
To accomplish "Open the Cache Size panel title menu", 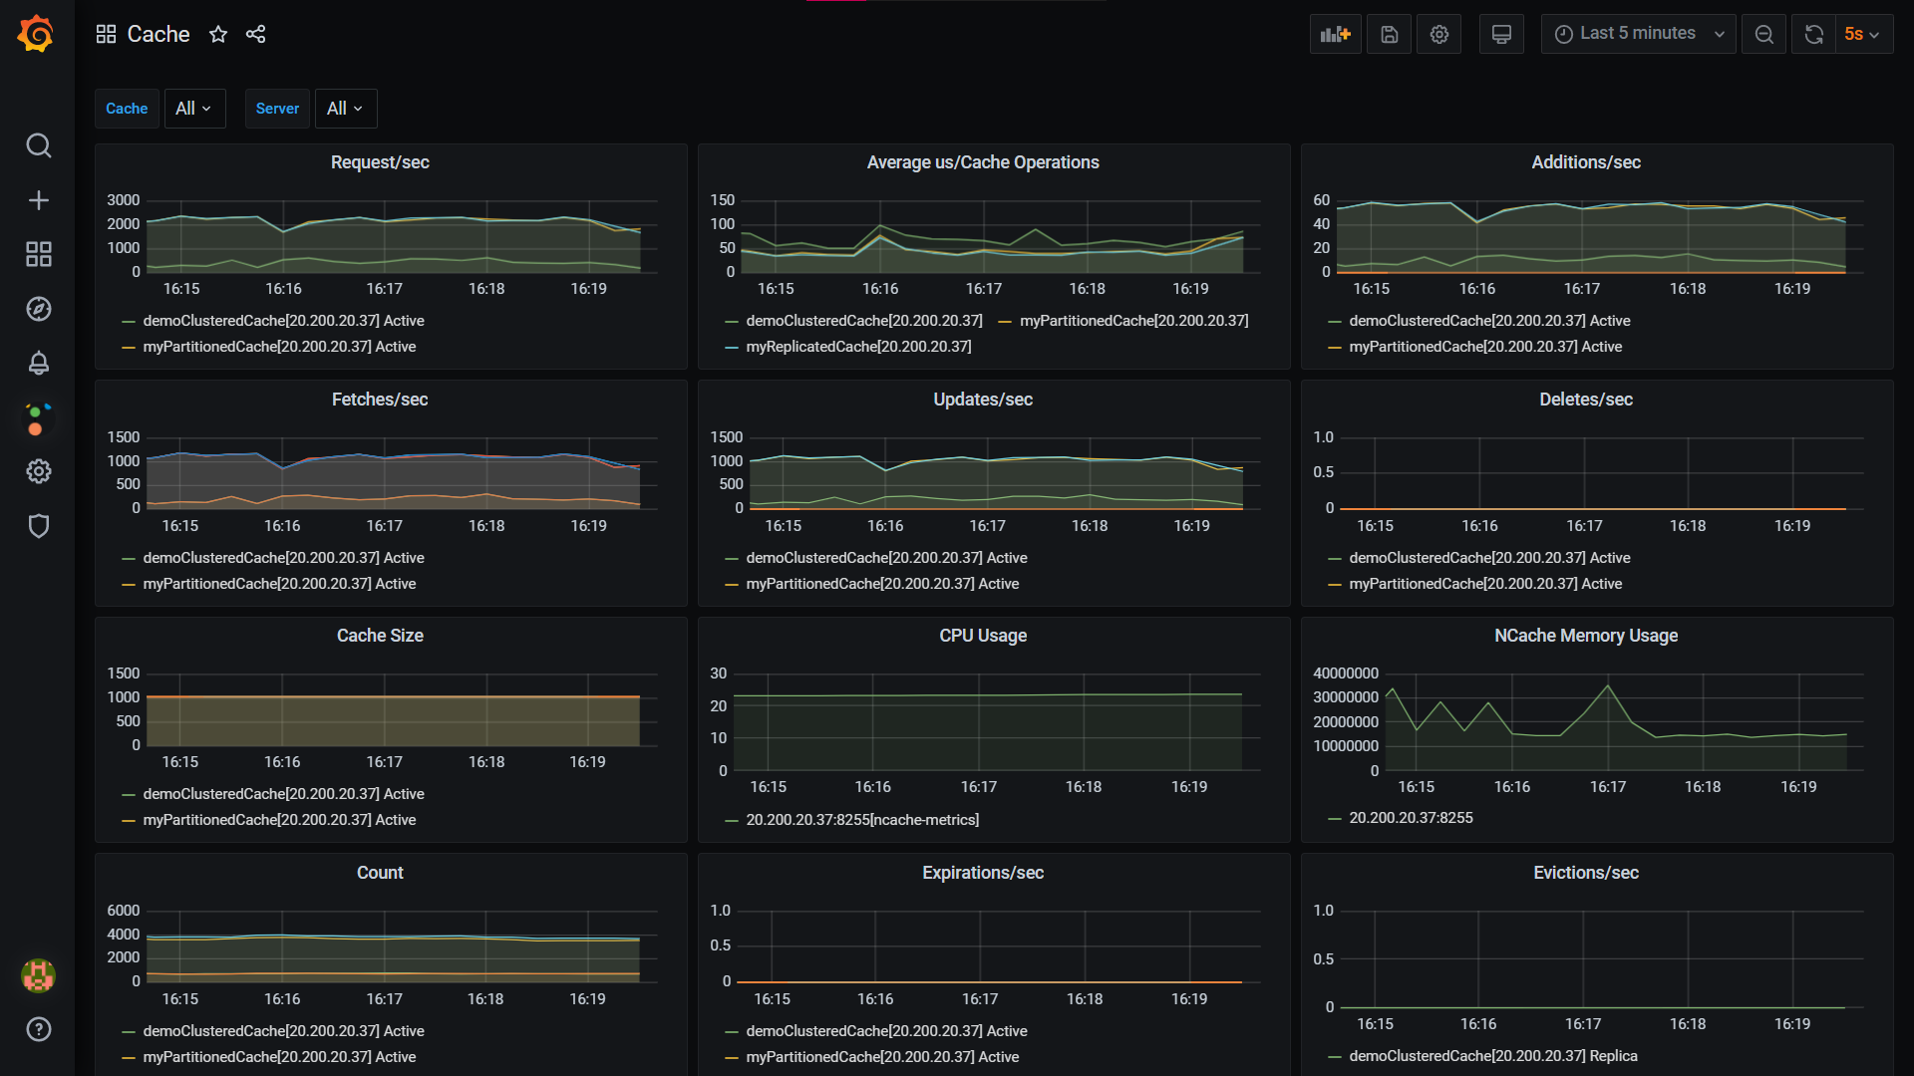I will [380, 636].
